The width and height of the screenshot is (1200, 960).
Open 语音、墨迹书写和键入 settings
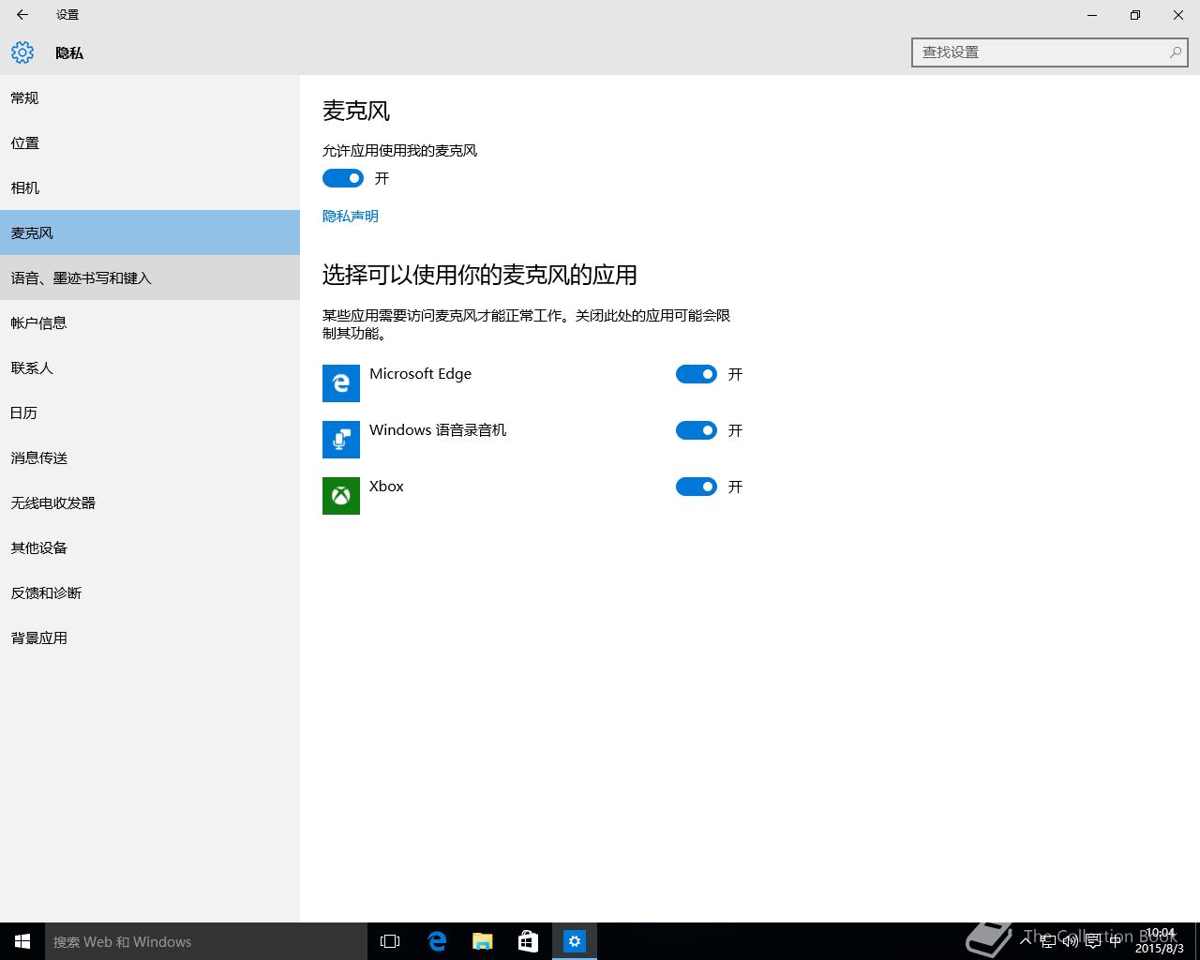(150, 277)
